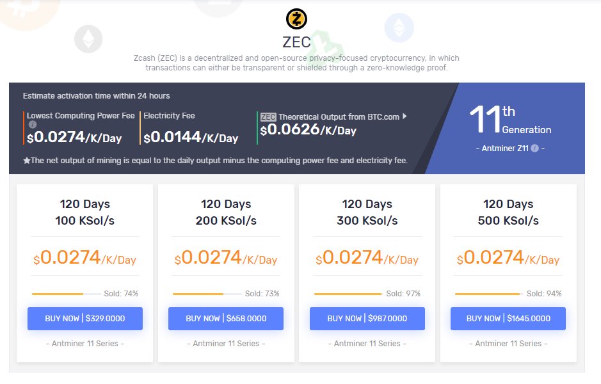This screenshot has width=601, height=384.
Task: Click the Sold: 97% progress bar
Action: coord(348,294)
